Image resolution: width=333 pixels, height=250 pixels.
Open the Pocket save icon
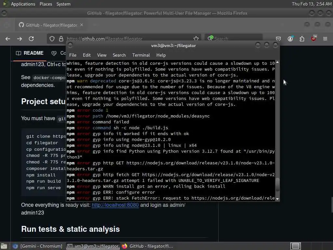point(278,39)
